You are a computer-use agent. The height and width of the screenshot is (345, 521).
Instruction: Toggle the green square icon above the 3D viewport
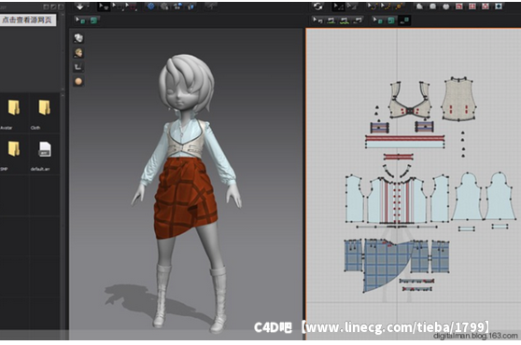[x=93, y=21]
